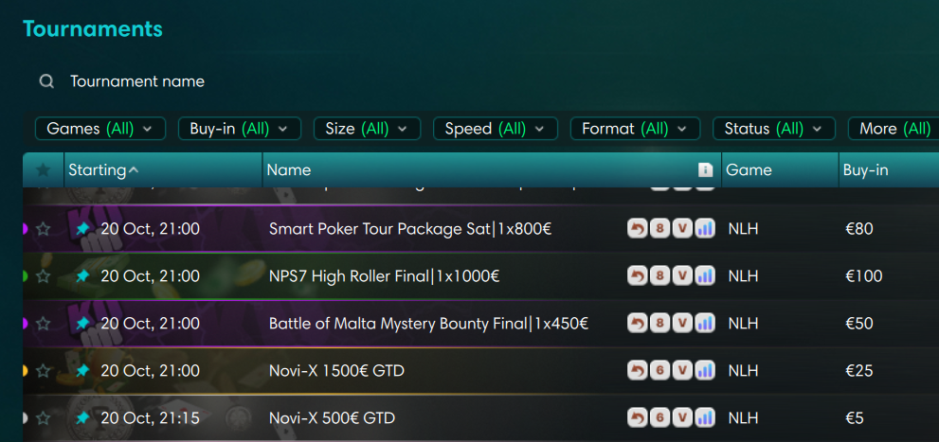Click pin icon on Smart Poker Tour row
This screenshot has width=939, height=442.
point(82,228)
